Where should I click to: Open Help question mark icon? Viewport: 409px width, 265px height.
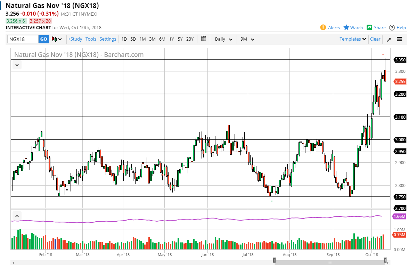(x=392, y=27)
